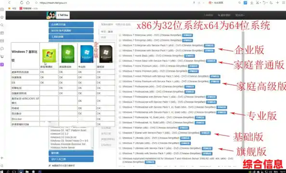Check Windows 7 Enterprise (x86) DVD checkbox
Screen dimensions: 286x173
[120, 40]
